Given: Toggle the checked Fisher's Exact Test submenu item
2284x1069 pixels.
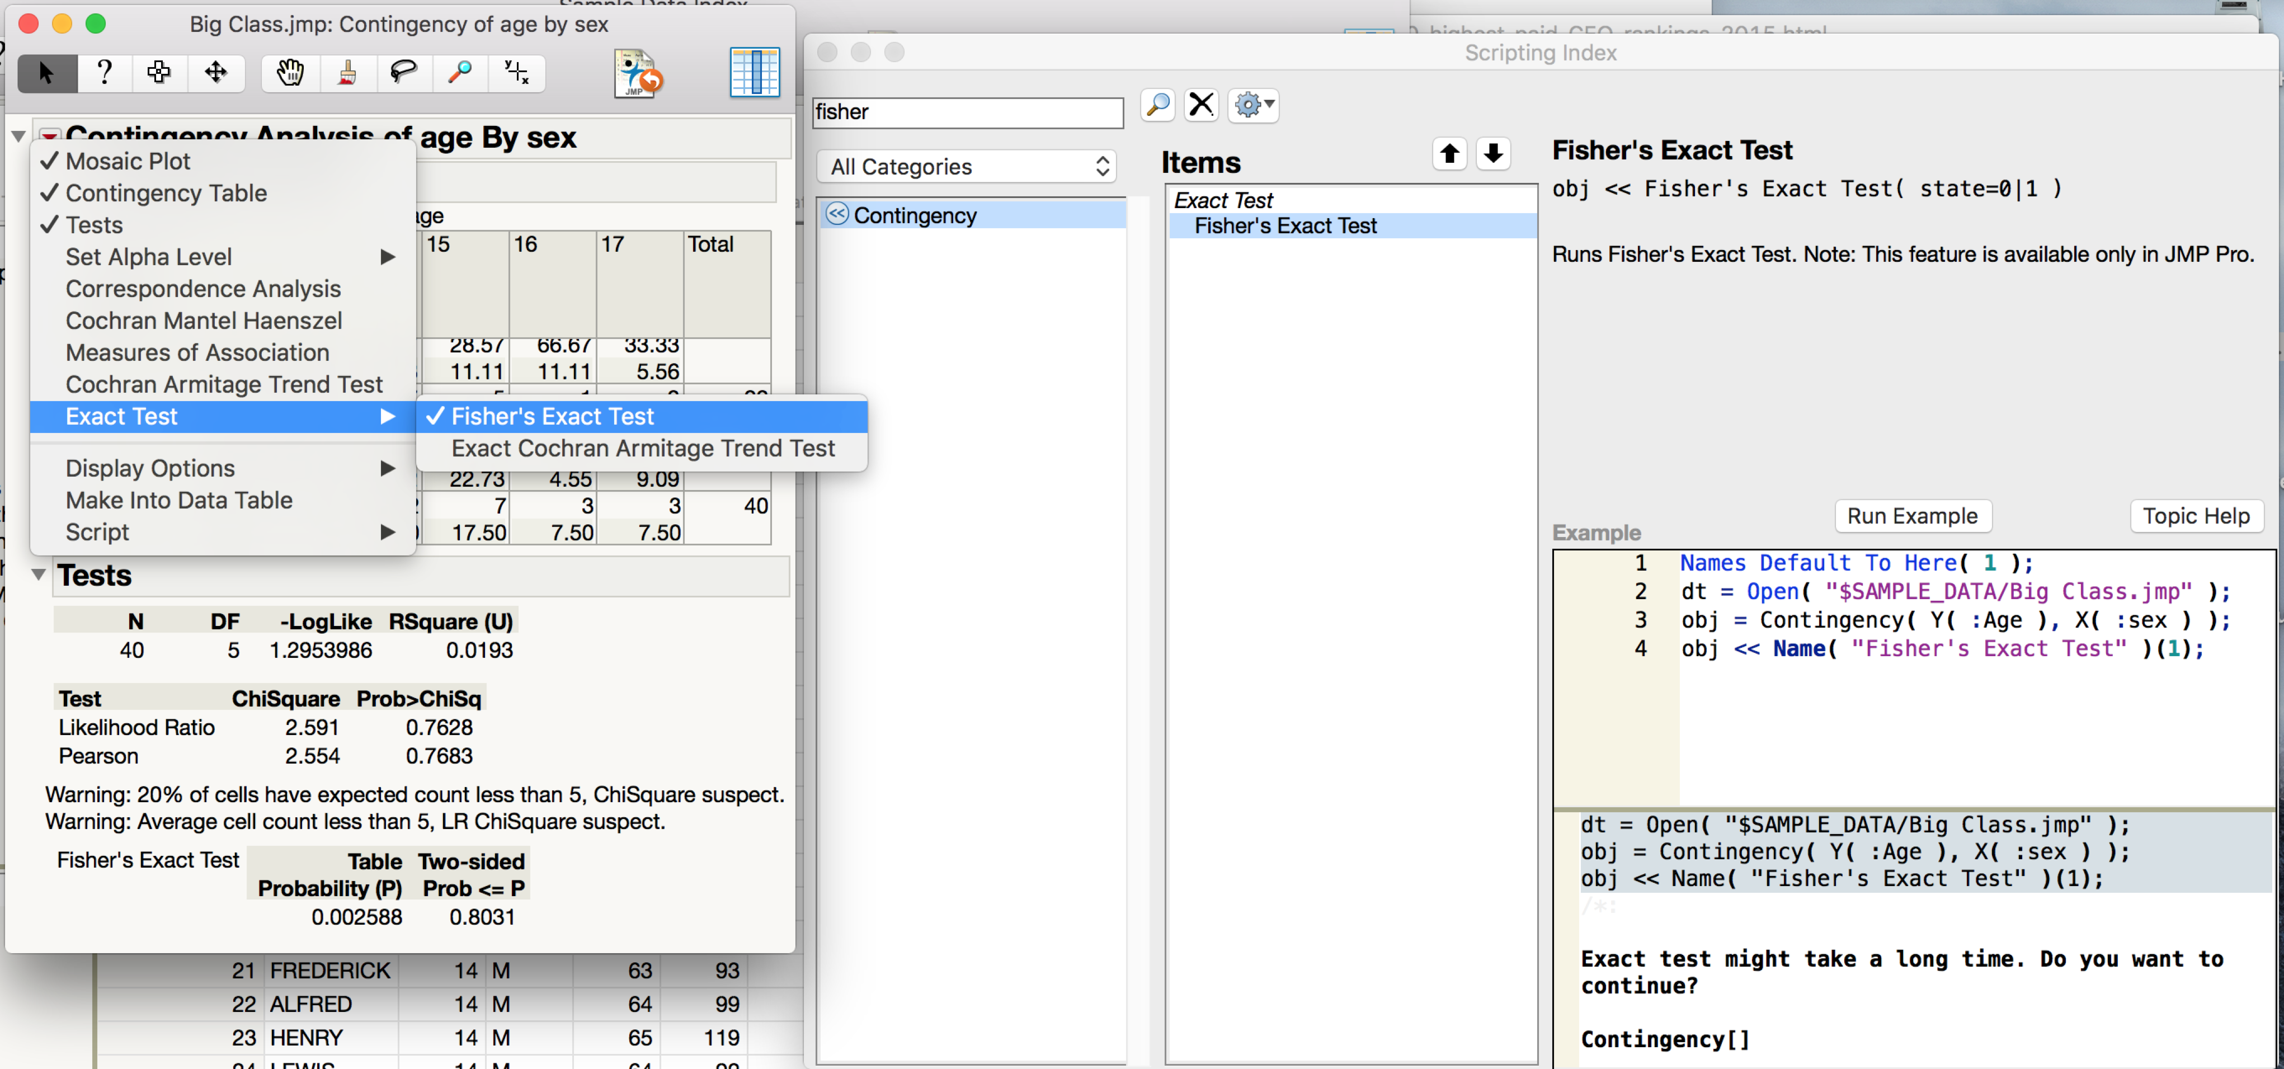Looking at the screenshot, I should point(552,417).
